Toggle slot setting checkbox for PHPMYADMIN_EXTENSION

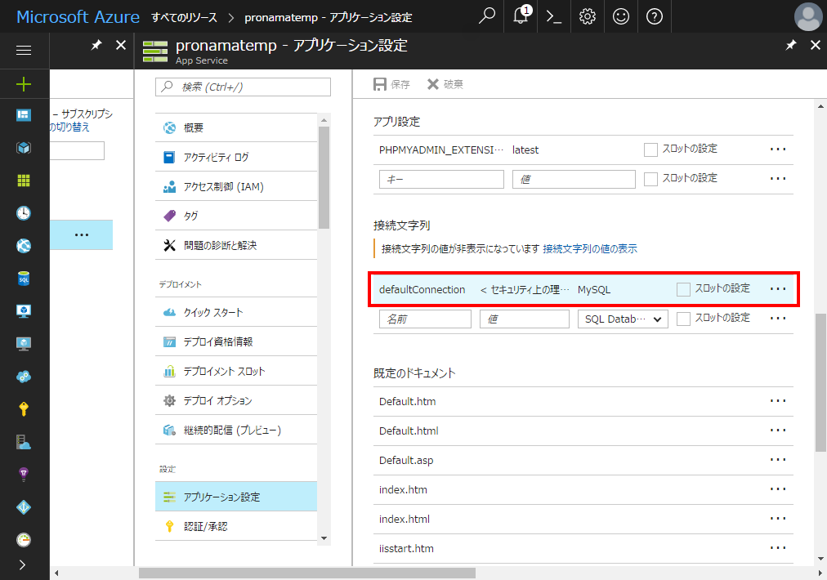[650, 149]
